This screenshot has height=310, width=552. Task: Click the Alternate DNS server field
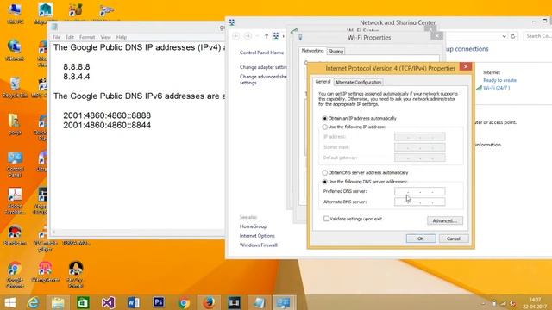(x=420, y=201)
